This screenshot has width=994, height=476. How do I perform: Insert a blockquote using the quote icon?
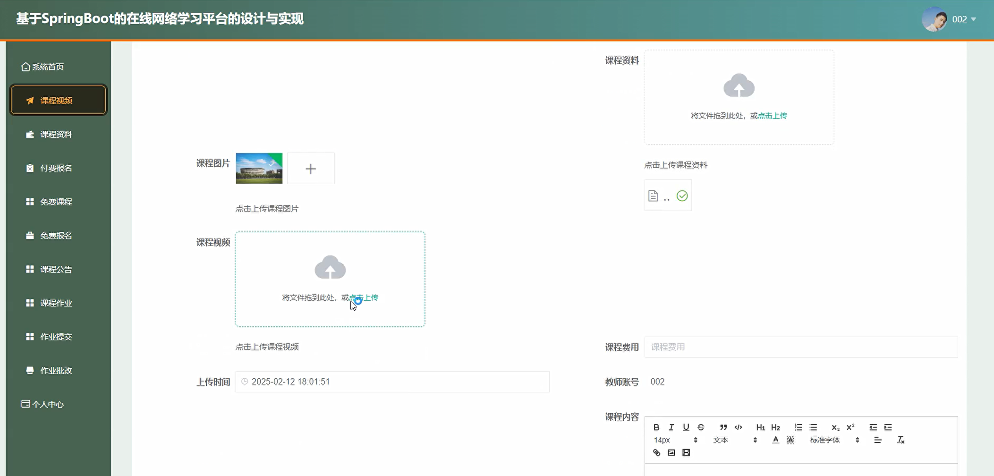point(723,427)
